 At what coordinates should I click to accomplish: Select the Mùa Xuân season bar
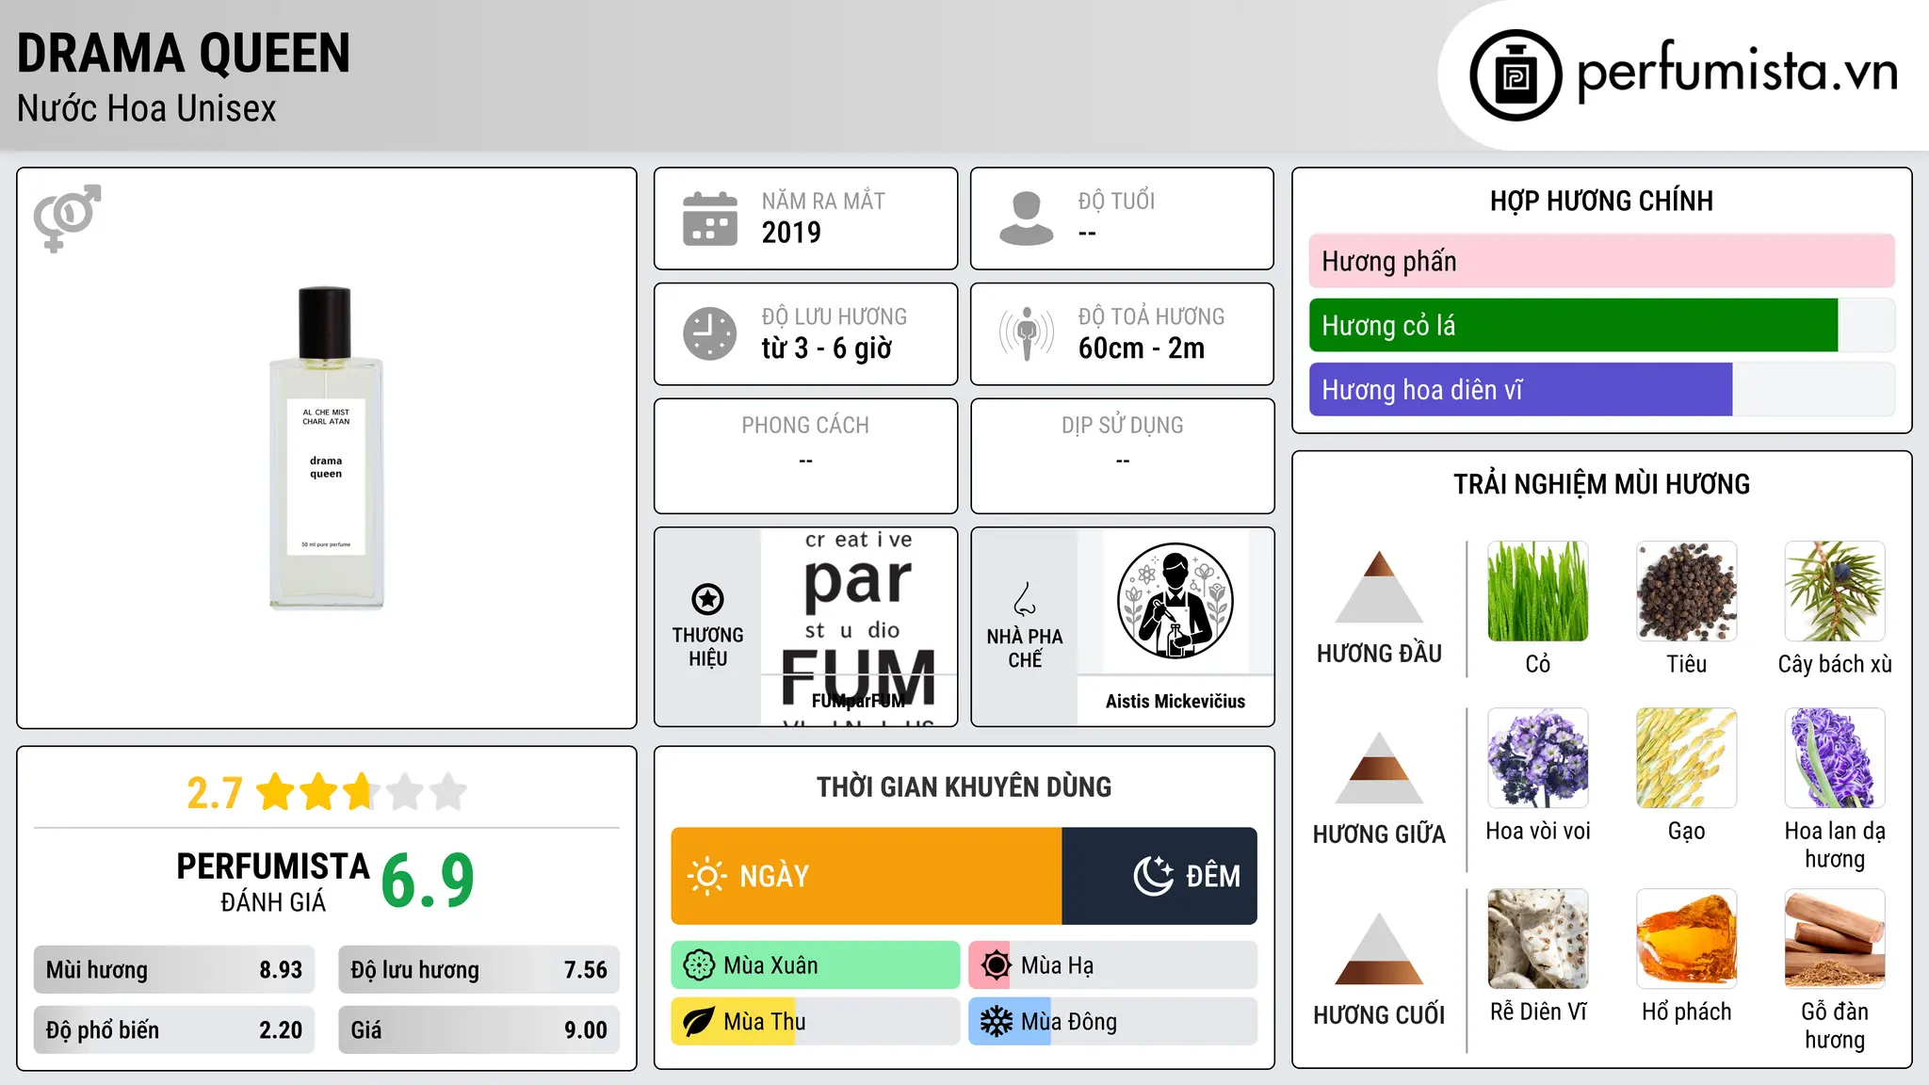816,965
